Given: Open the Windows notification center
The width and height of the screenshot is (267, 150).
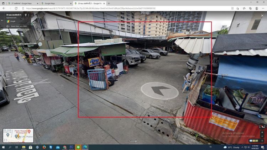Looking at the screenshot, I should [263, 147].
